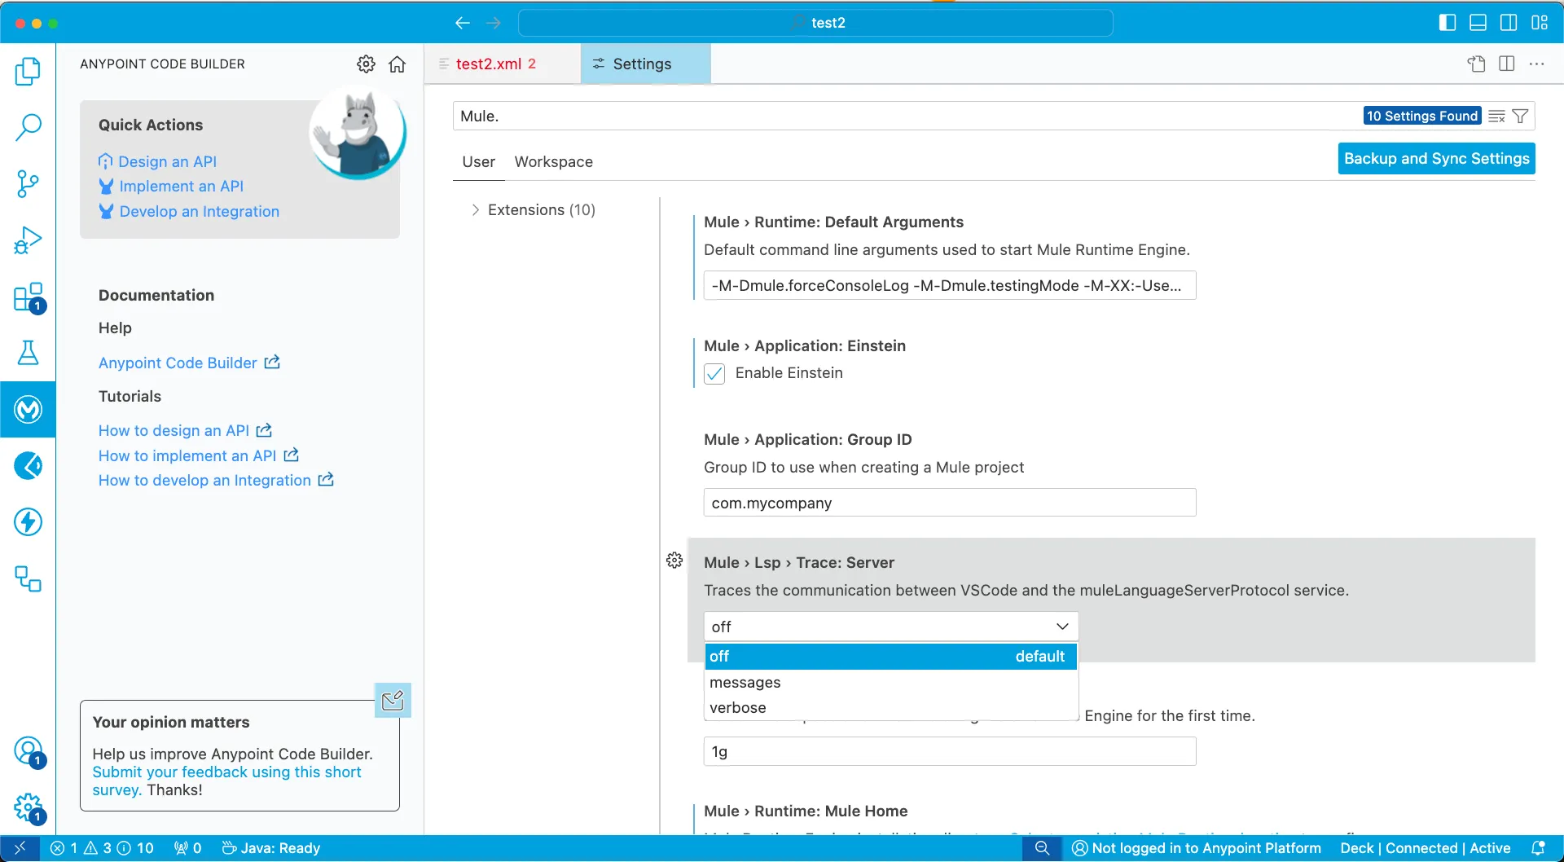Toggle the bottom panel layout
1564x862 pixels.
click(1478, 23)
